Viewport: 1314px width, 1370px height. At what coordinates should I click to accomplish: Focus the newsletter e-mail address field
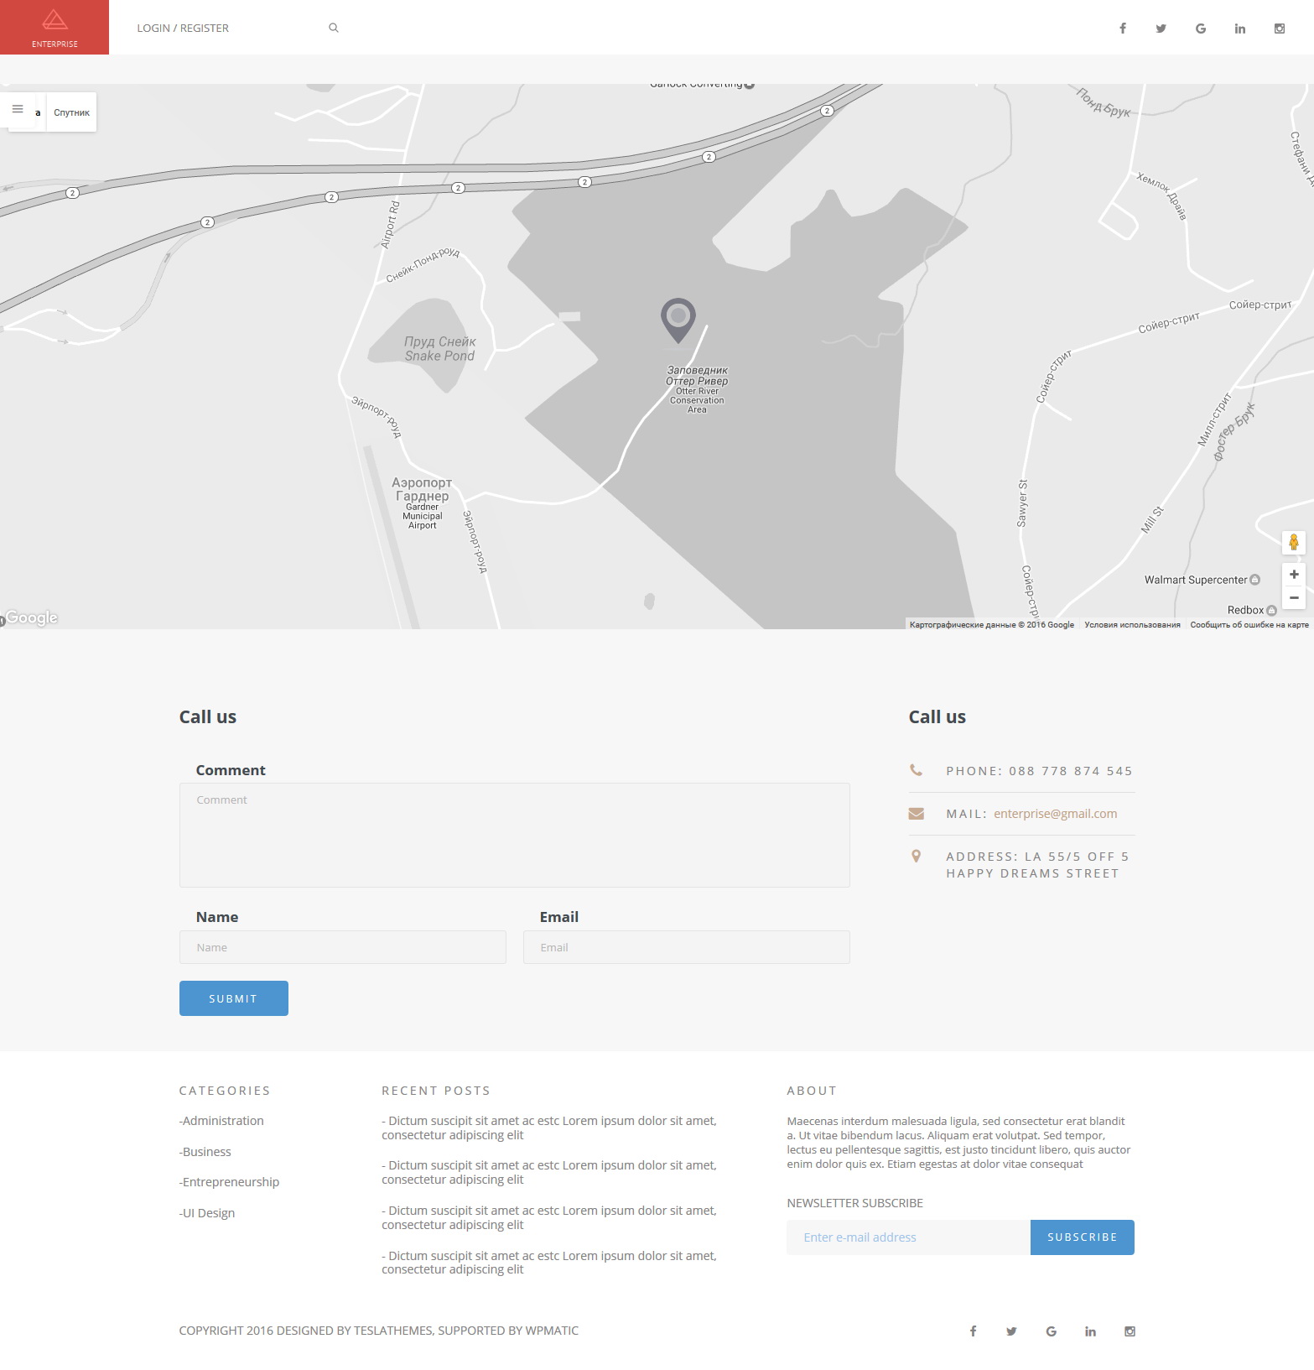(x=908, y=1237)
